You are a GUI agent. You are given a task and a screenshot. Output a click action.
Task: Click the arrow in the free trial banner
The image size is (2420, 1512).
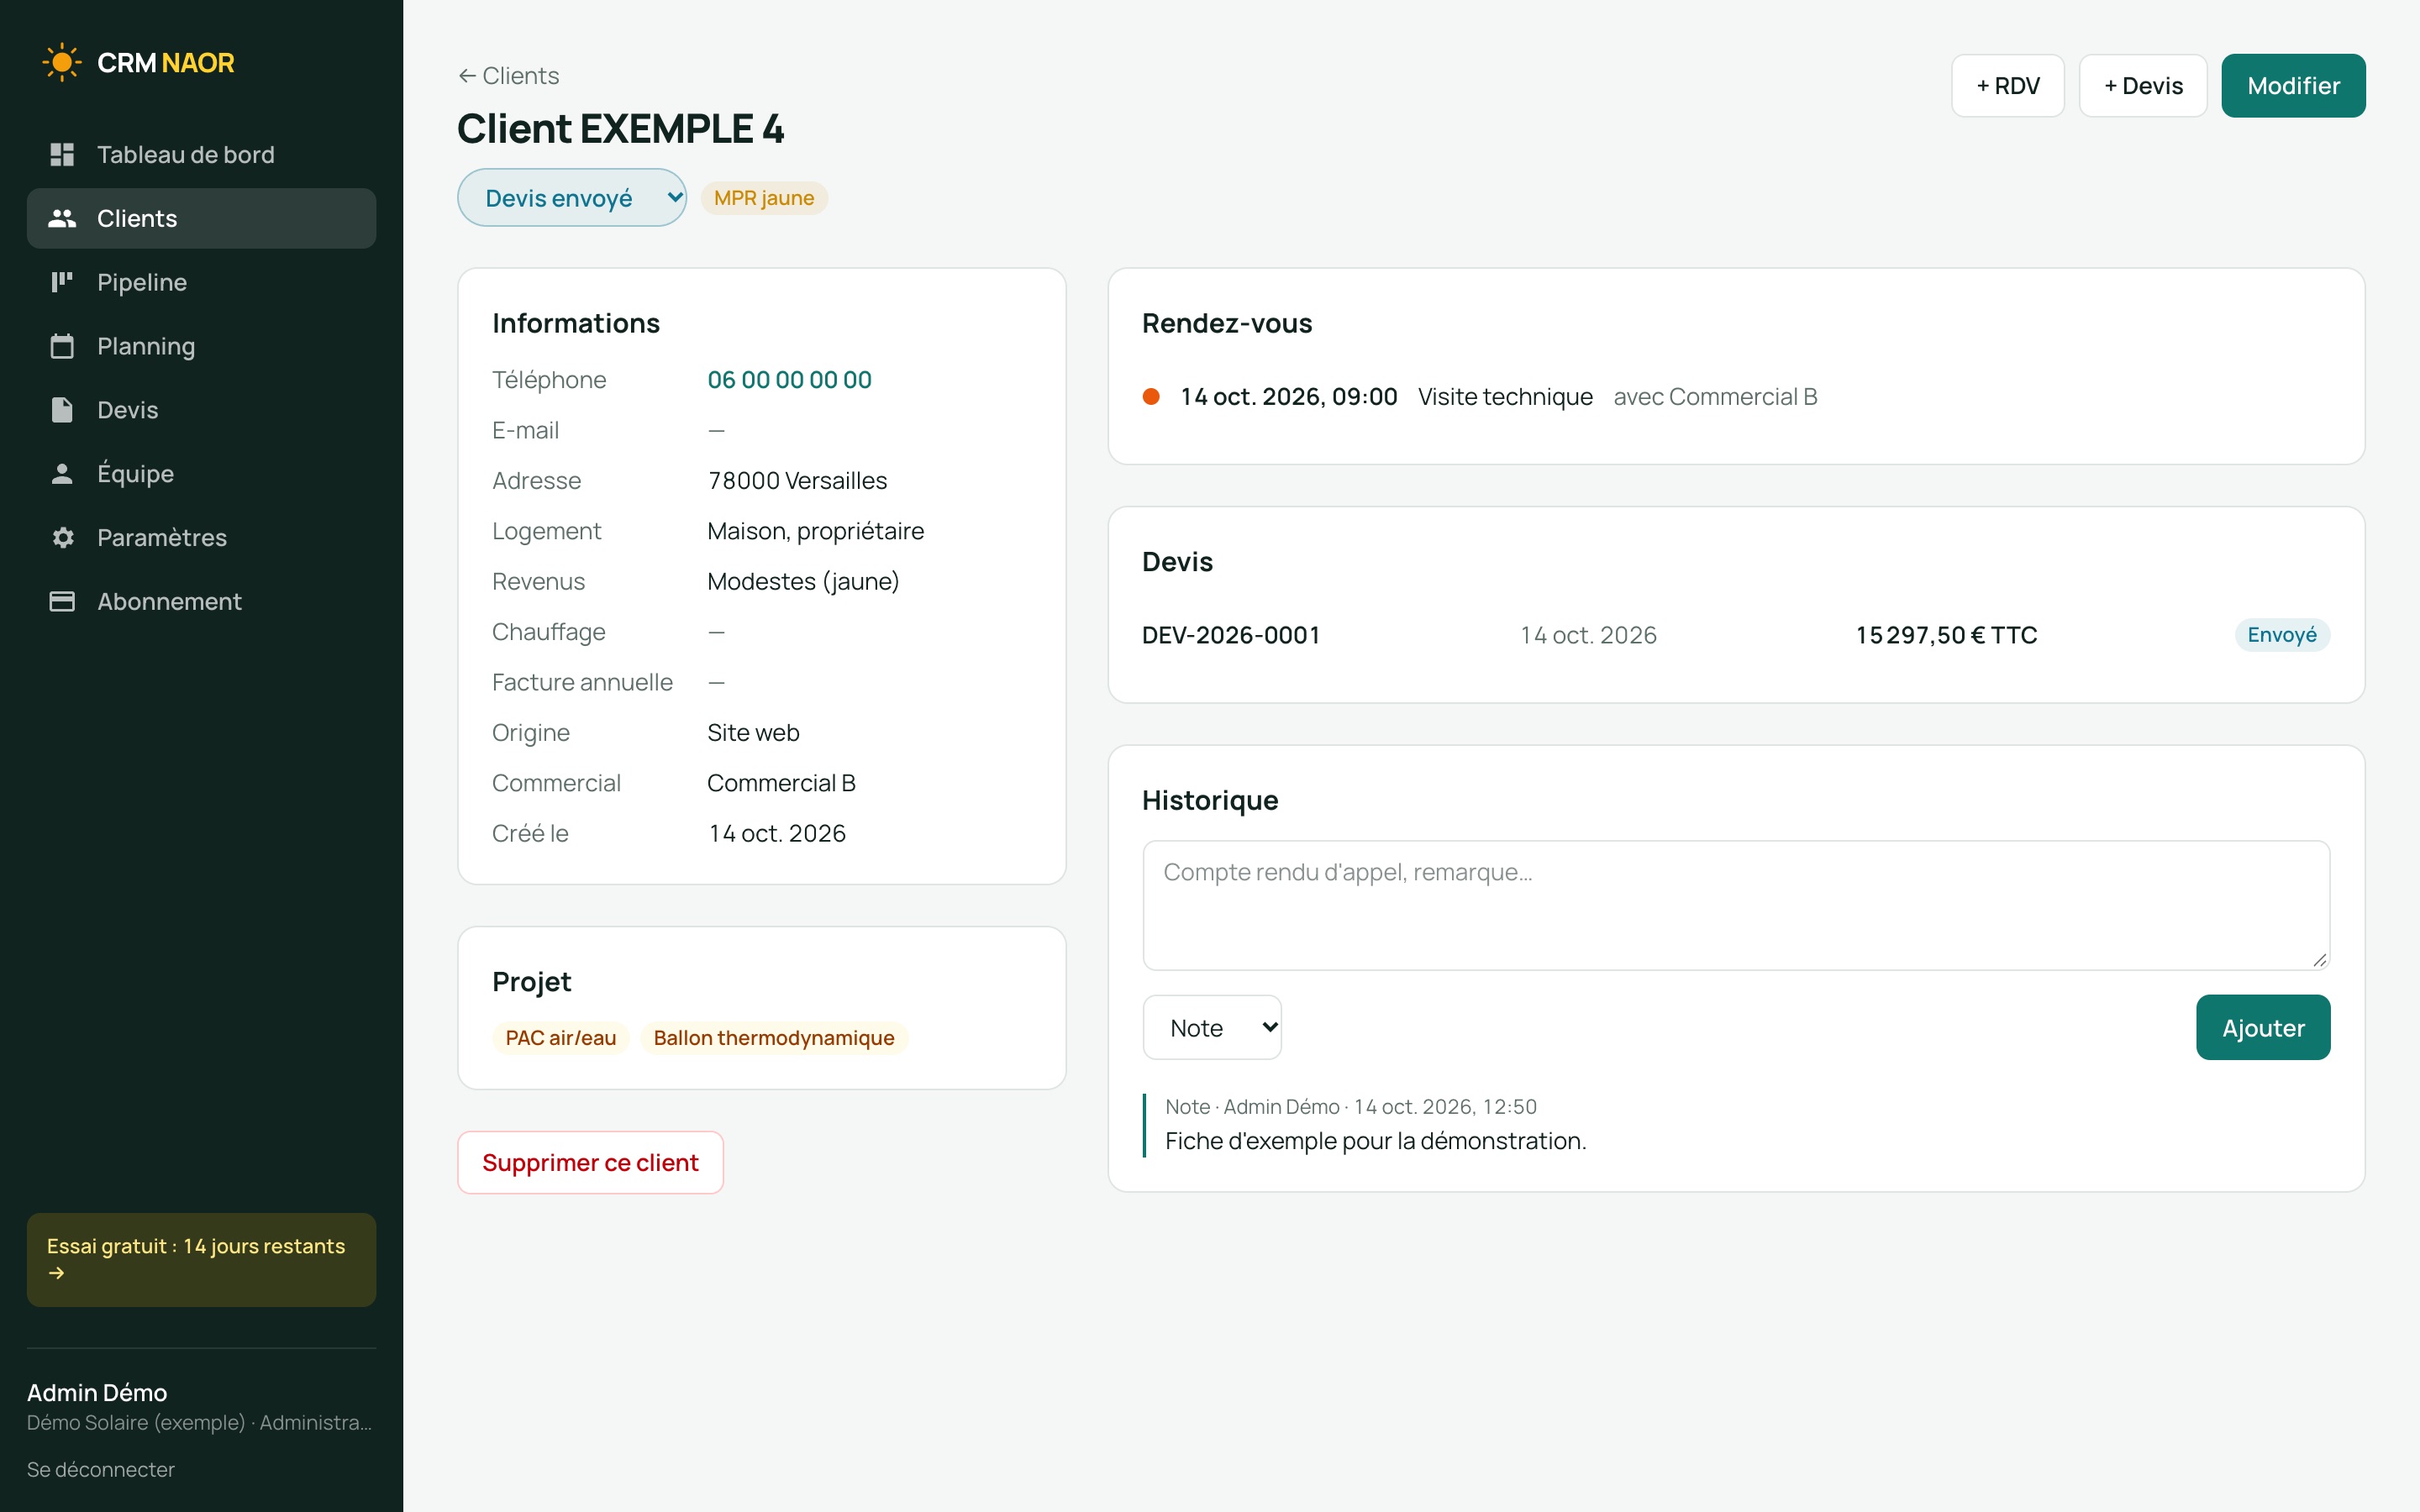coord(56,1273)
